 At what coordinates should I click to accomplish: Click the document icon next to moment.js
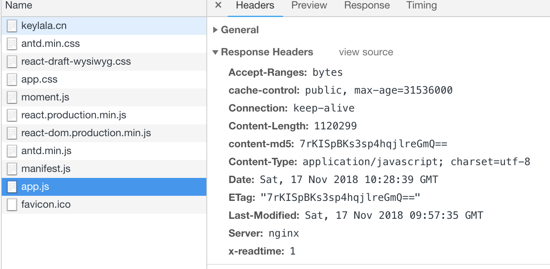[x=11, y=97]
